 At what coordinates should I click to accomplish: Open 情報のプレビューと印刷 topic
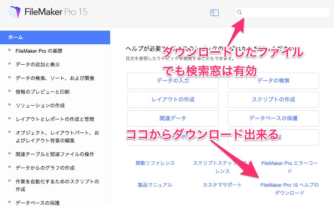pyautogui.click(x=42, y=92)
